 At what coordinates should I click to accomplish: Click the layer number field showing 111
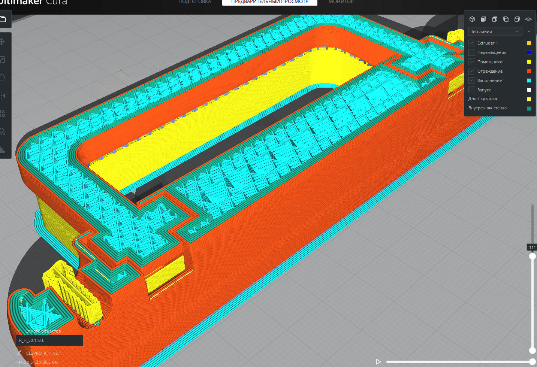point(532,248)
